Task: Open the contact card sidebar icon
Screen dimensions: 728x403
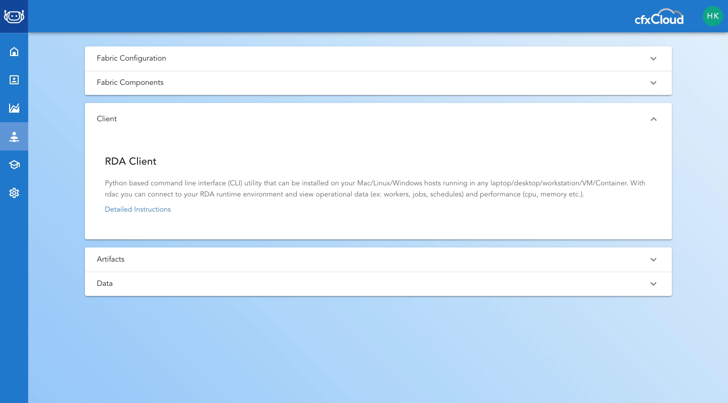Action: coord(14,80)
